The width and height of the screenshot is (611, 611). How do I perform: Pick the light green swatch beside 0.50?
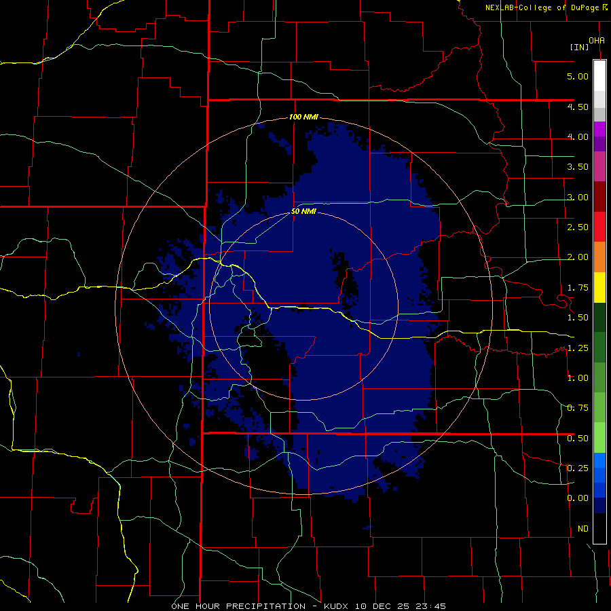pos(599,438)
